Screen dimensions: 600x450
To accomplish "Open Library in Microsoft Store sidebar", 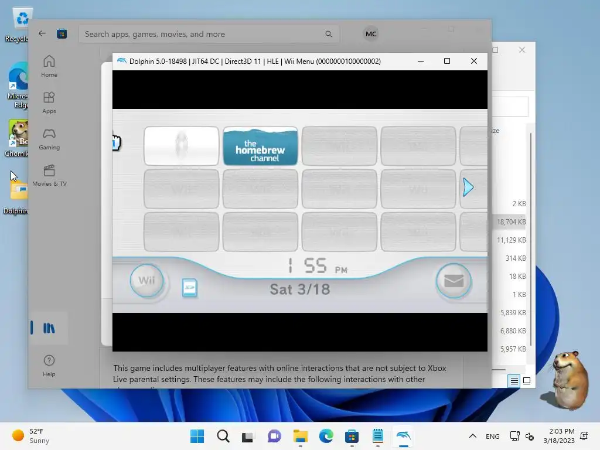I will coord(49,328).
